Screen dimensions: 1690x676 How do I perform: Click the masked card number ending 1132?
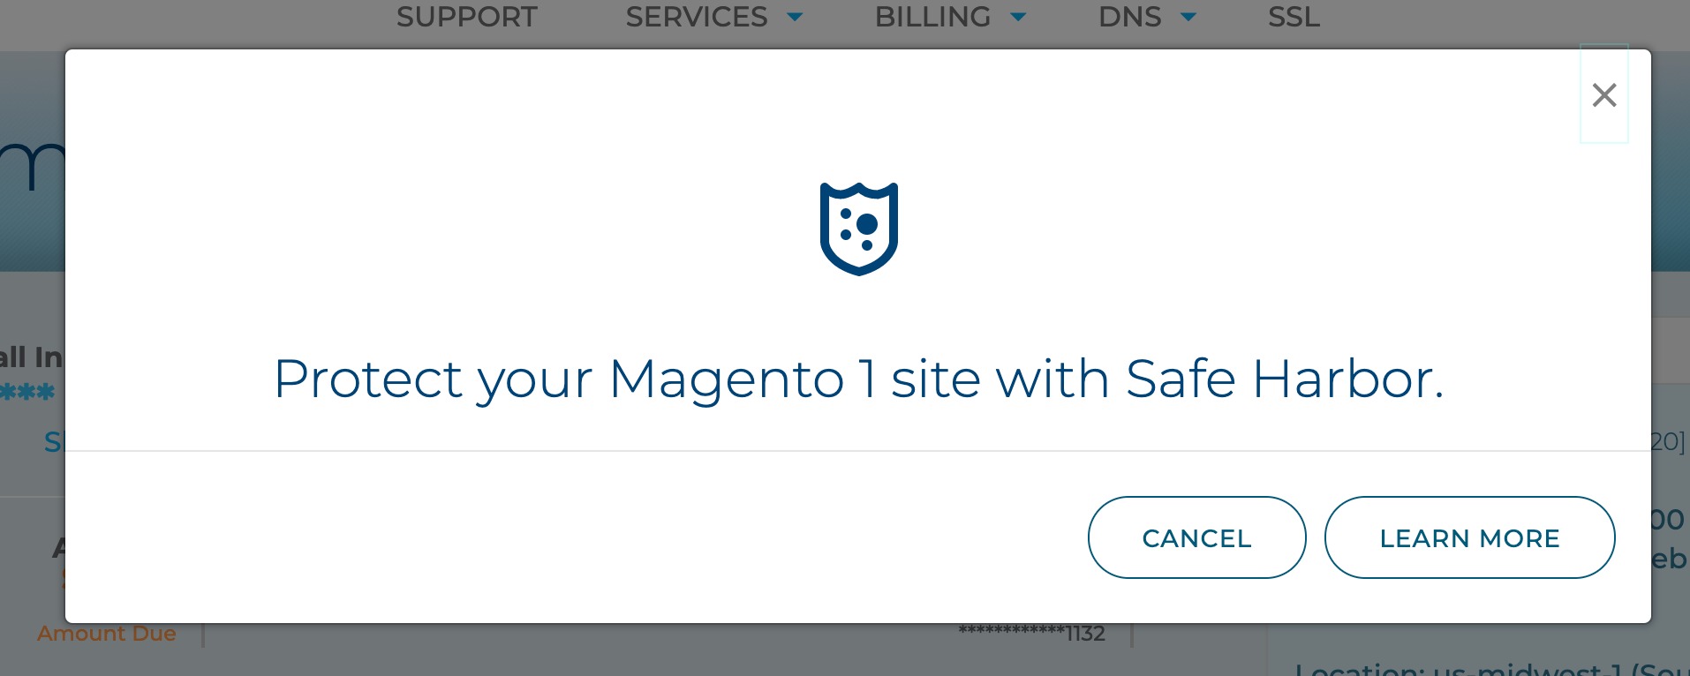(x=1031, y=633)
